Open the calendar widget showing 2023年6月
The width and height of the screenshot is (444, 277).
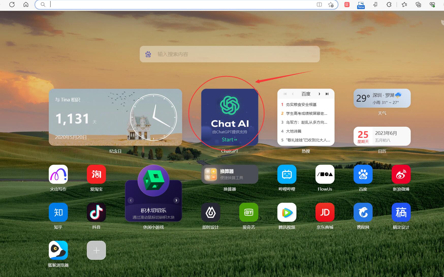tap(382, 136)
